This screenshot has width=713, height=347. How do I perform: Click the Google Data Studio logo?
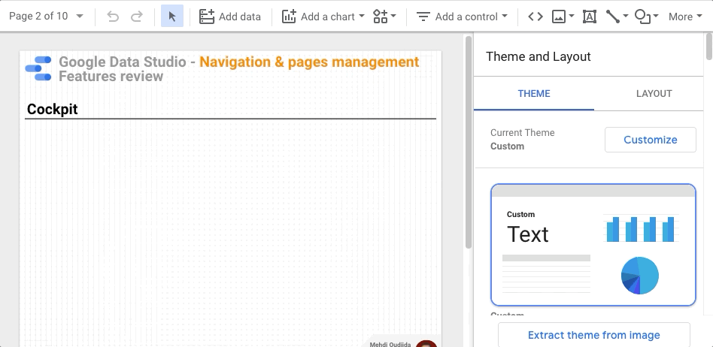click(x=38, y=68)
